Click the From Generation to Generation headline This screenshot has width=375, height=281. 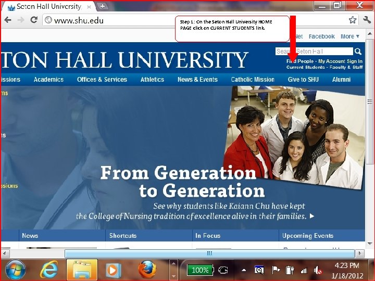[x=182, y=182]
